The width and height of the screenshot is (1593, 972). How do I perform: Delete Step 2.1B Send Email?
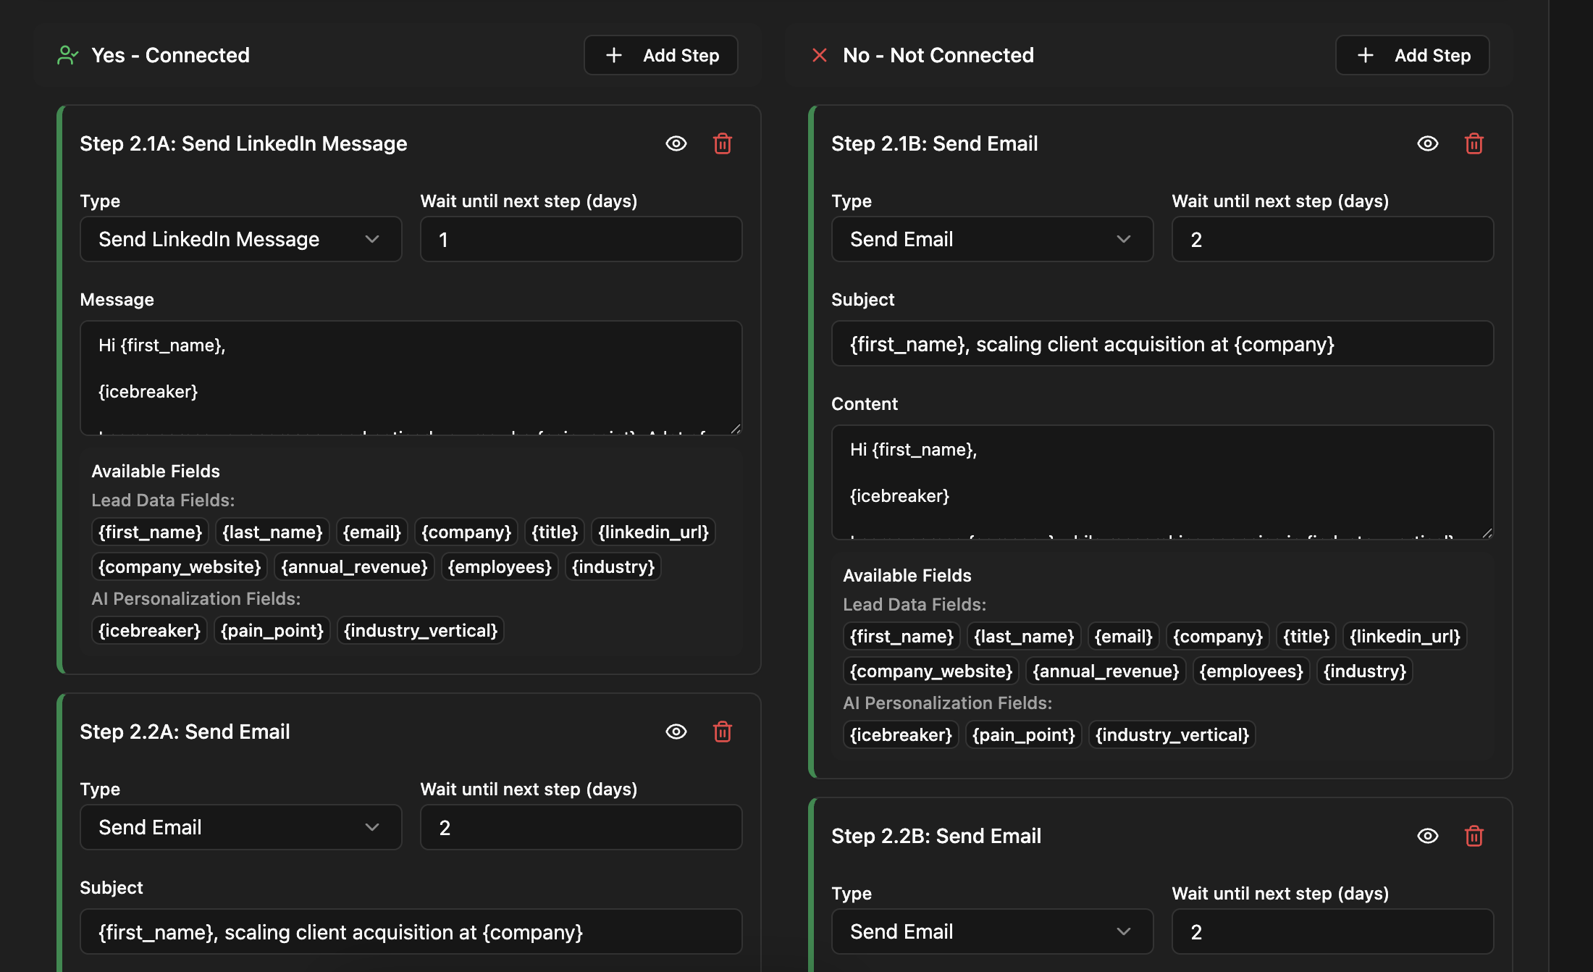coord(1474,143)
